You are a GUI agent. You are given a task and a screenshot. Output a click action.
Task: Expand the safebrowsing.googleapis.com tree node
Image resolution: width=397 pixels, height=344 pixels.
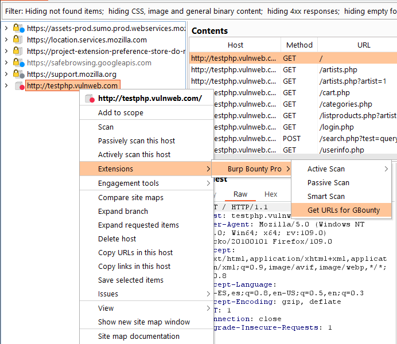6,62
